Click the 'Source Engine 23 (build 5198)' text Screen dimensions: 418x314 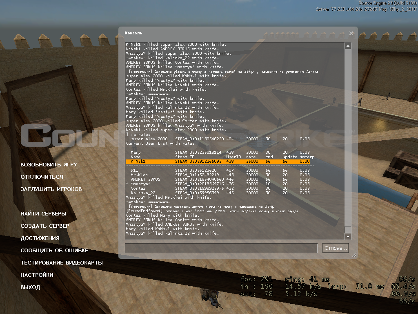pyautogui.click(x=388, y=3)
